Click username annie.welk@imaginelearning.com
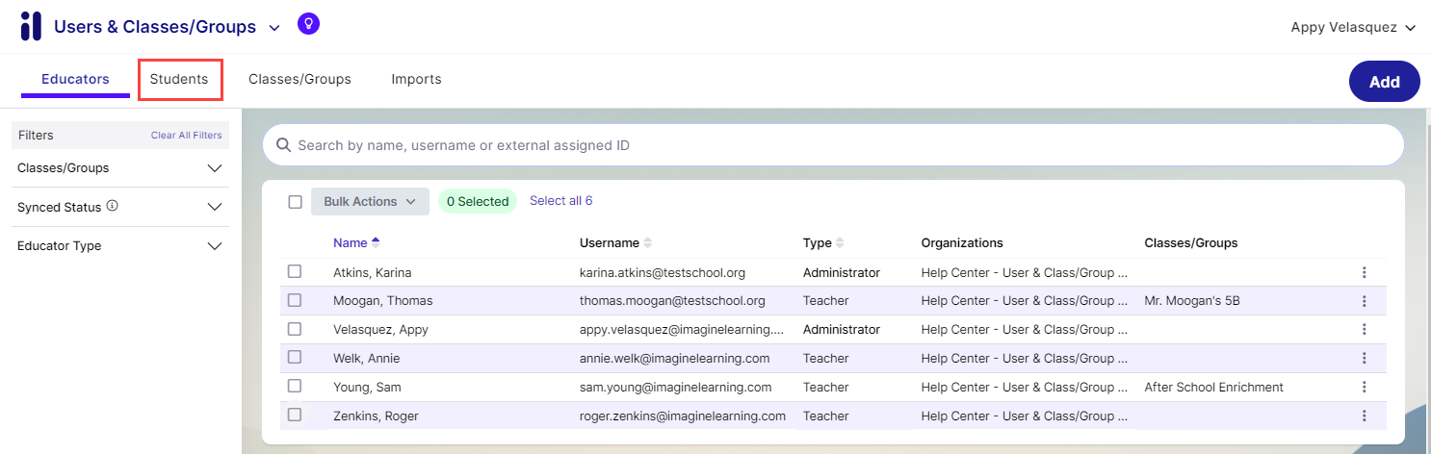Image resolution: width=1431 pixels, height=454 pixels. click(x=674, y=359)
